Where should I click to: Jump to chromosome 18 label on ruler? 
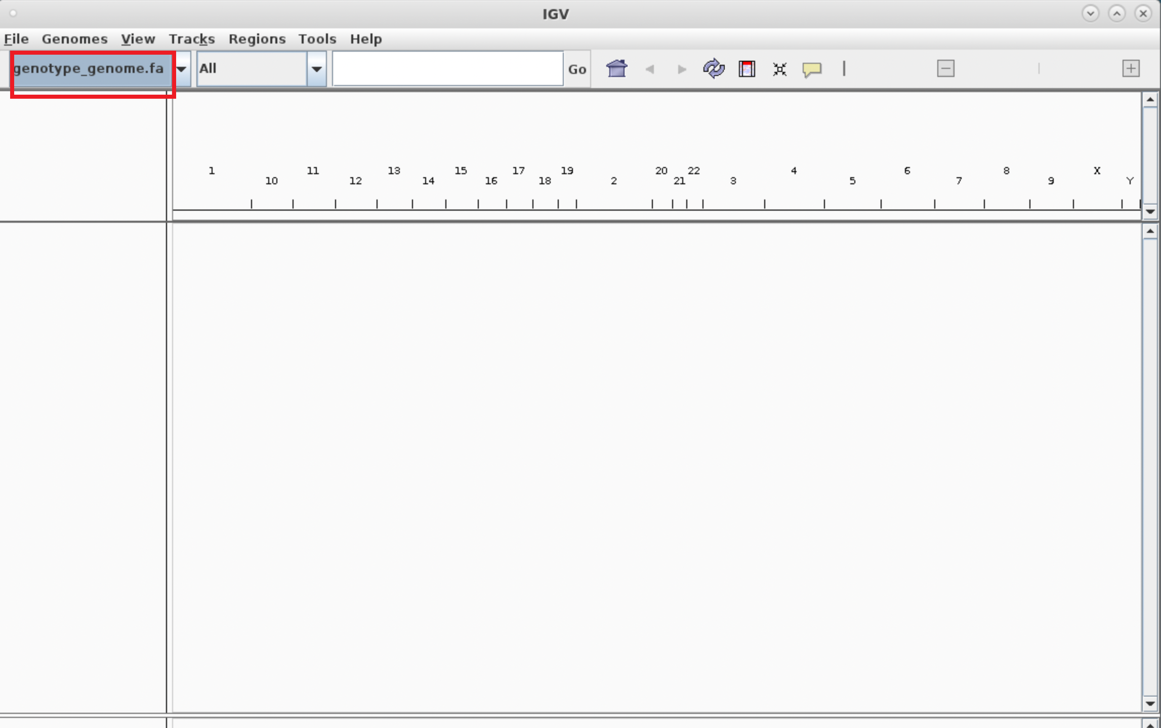(x=545, y=181)
